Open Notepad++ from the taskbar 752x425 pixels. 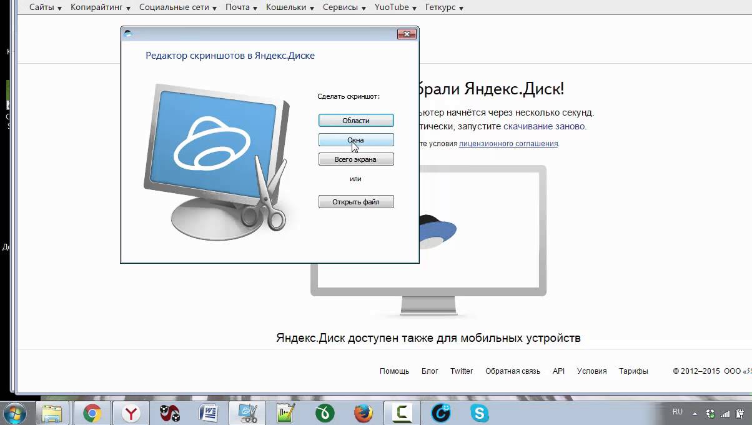tap(285, 413)
